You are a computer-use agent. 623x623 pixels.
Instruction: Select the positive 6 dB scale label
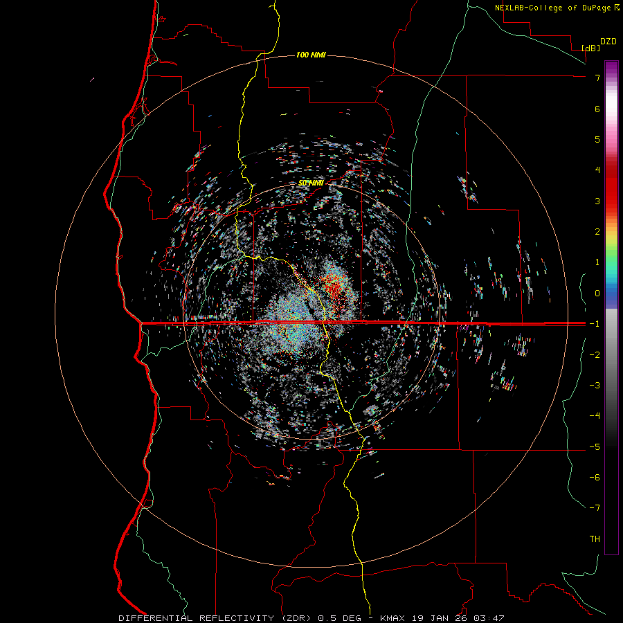coord(597,109)
